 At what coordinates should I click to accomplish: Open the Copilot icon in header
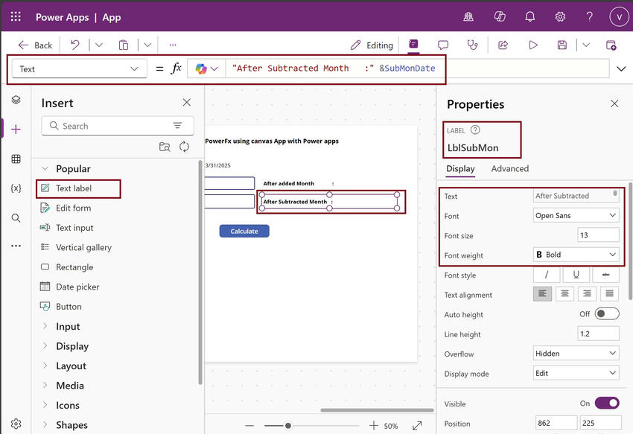(500, 16)
